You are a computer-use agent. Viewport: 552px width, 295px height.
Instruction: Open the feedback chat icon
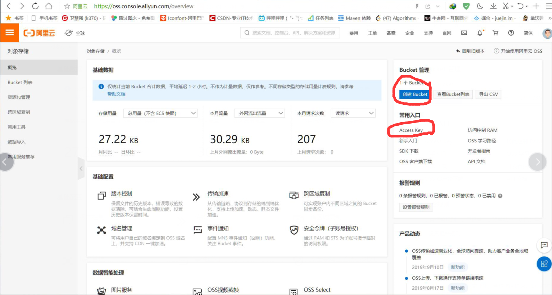pos(544,245)
